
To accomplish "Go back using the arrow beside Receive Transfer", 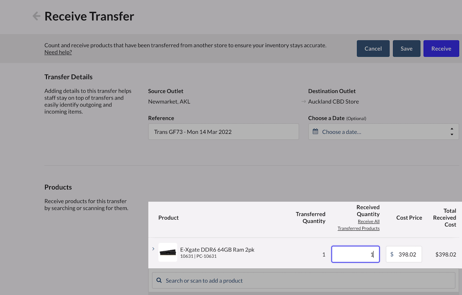I will pos(36,16).
